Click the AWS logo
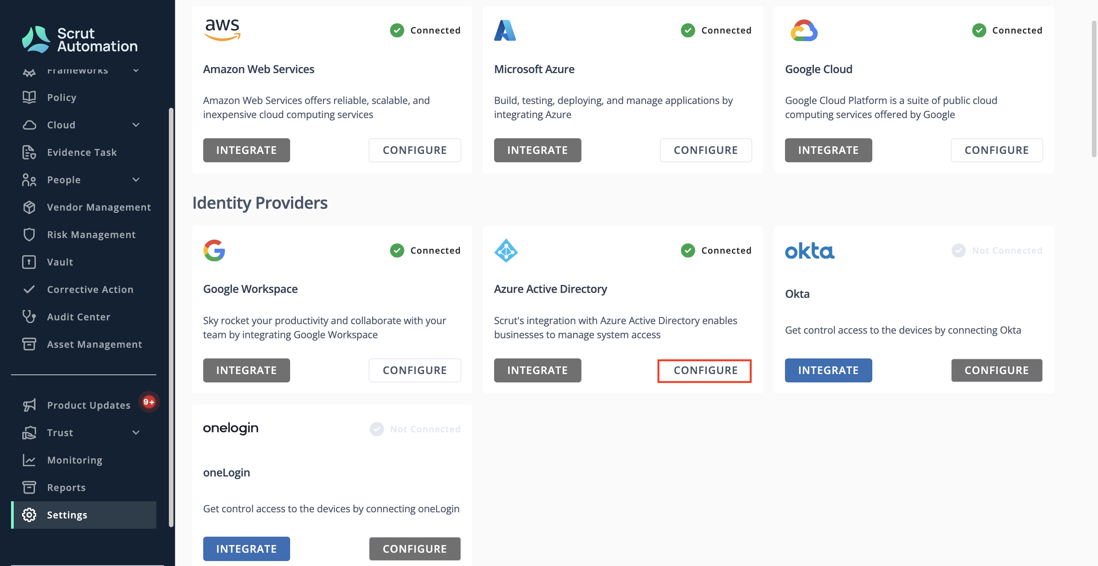The image size is (1098, 566). (x=222, y=30)
